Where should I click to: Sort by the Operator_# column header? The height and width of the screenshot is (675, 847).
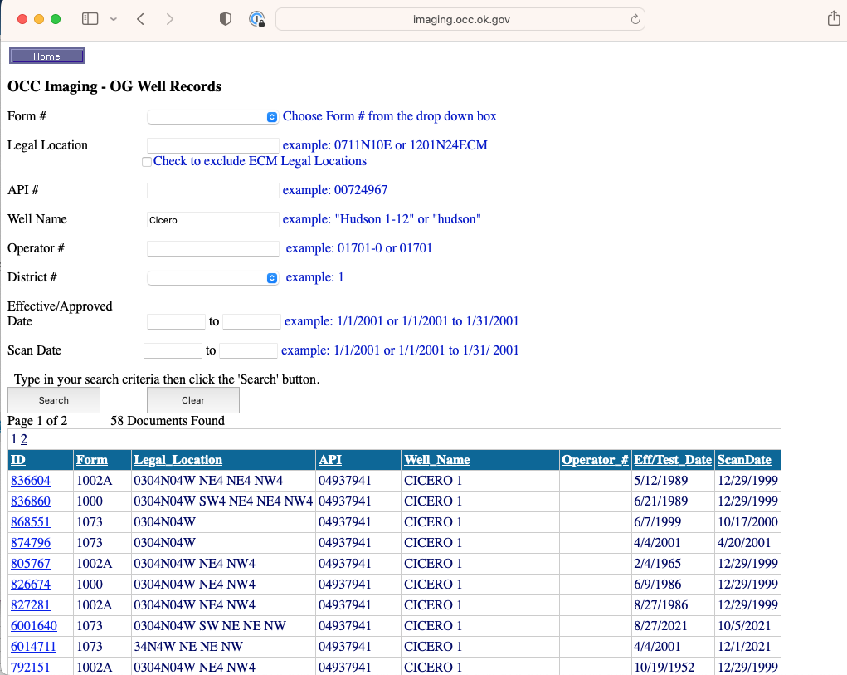(x=596, y=460)
